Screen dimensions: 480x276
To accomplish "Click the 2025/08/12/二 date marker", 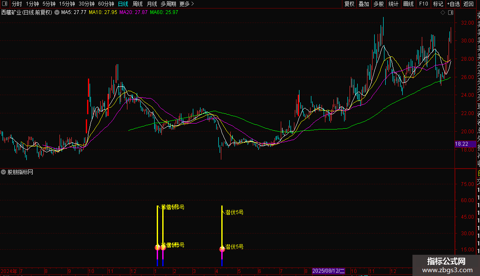I will 328,271.
